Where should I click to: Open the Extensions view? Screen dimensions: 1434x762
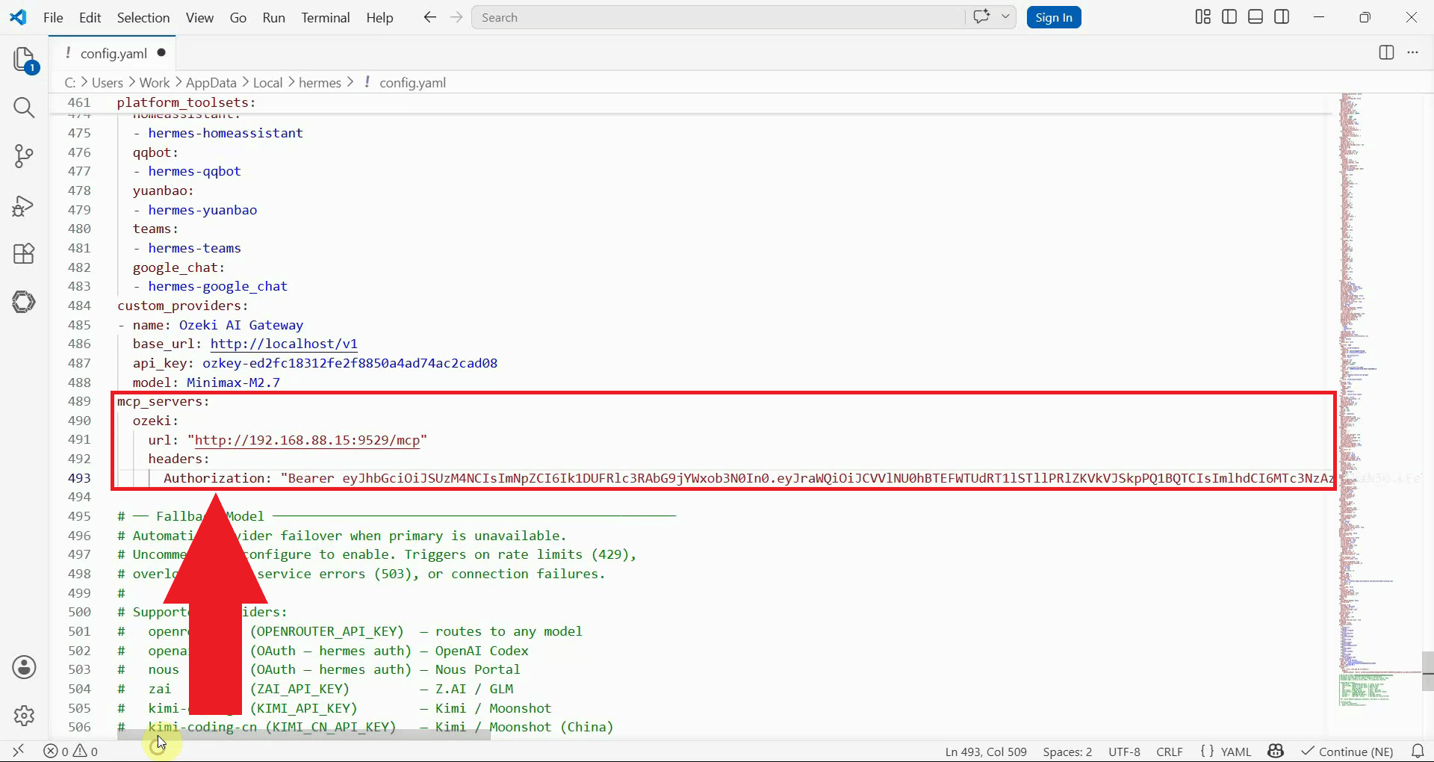[x=24, y=254]
